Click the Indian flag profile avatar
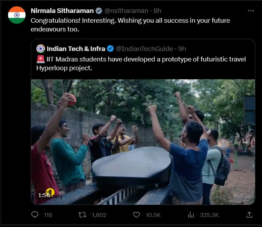 [x=17, y=15]
